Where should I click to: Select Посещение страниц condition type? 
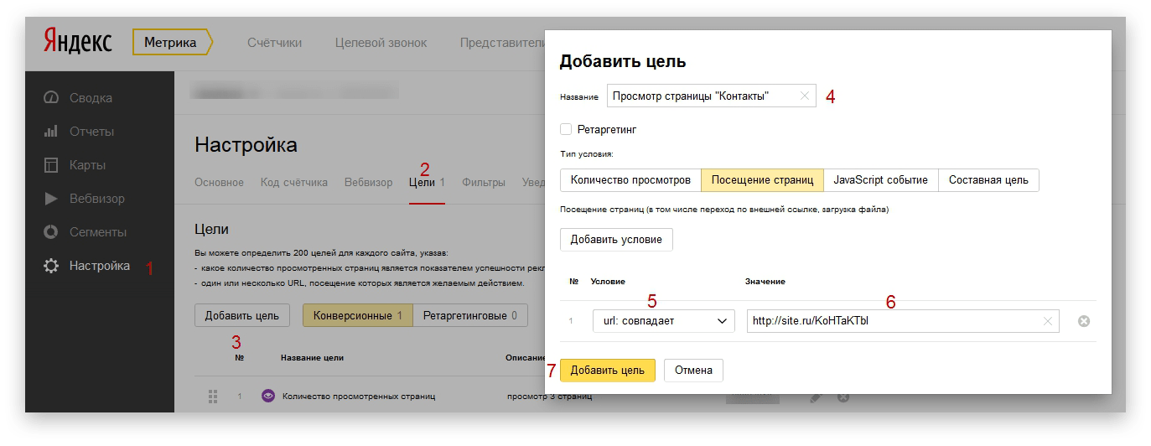762,180
